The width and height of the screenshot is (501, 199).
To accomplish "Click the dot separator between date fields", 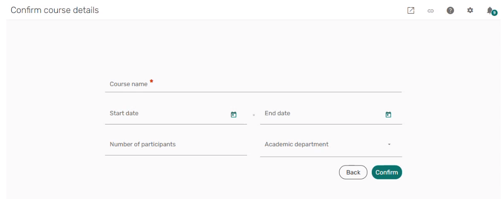I will (x=253, y=115).
